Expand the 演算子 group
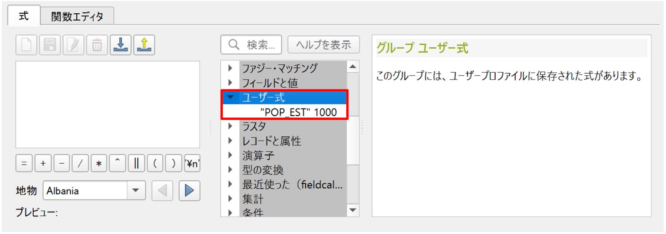The height and width of the screenshot is (234, 666). 230,155
